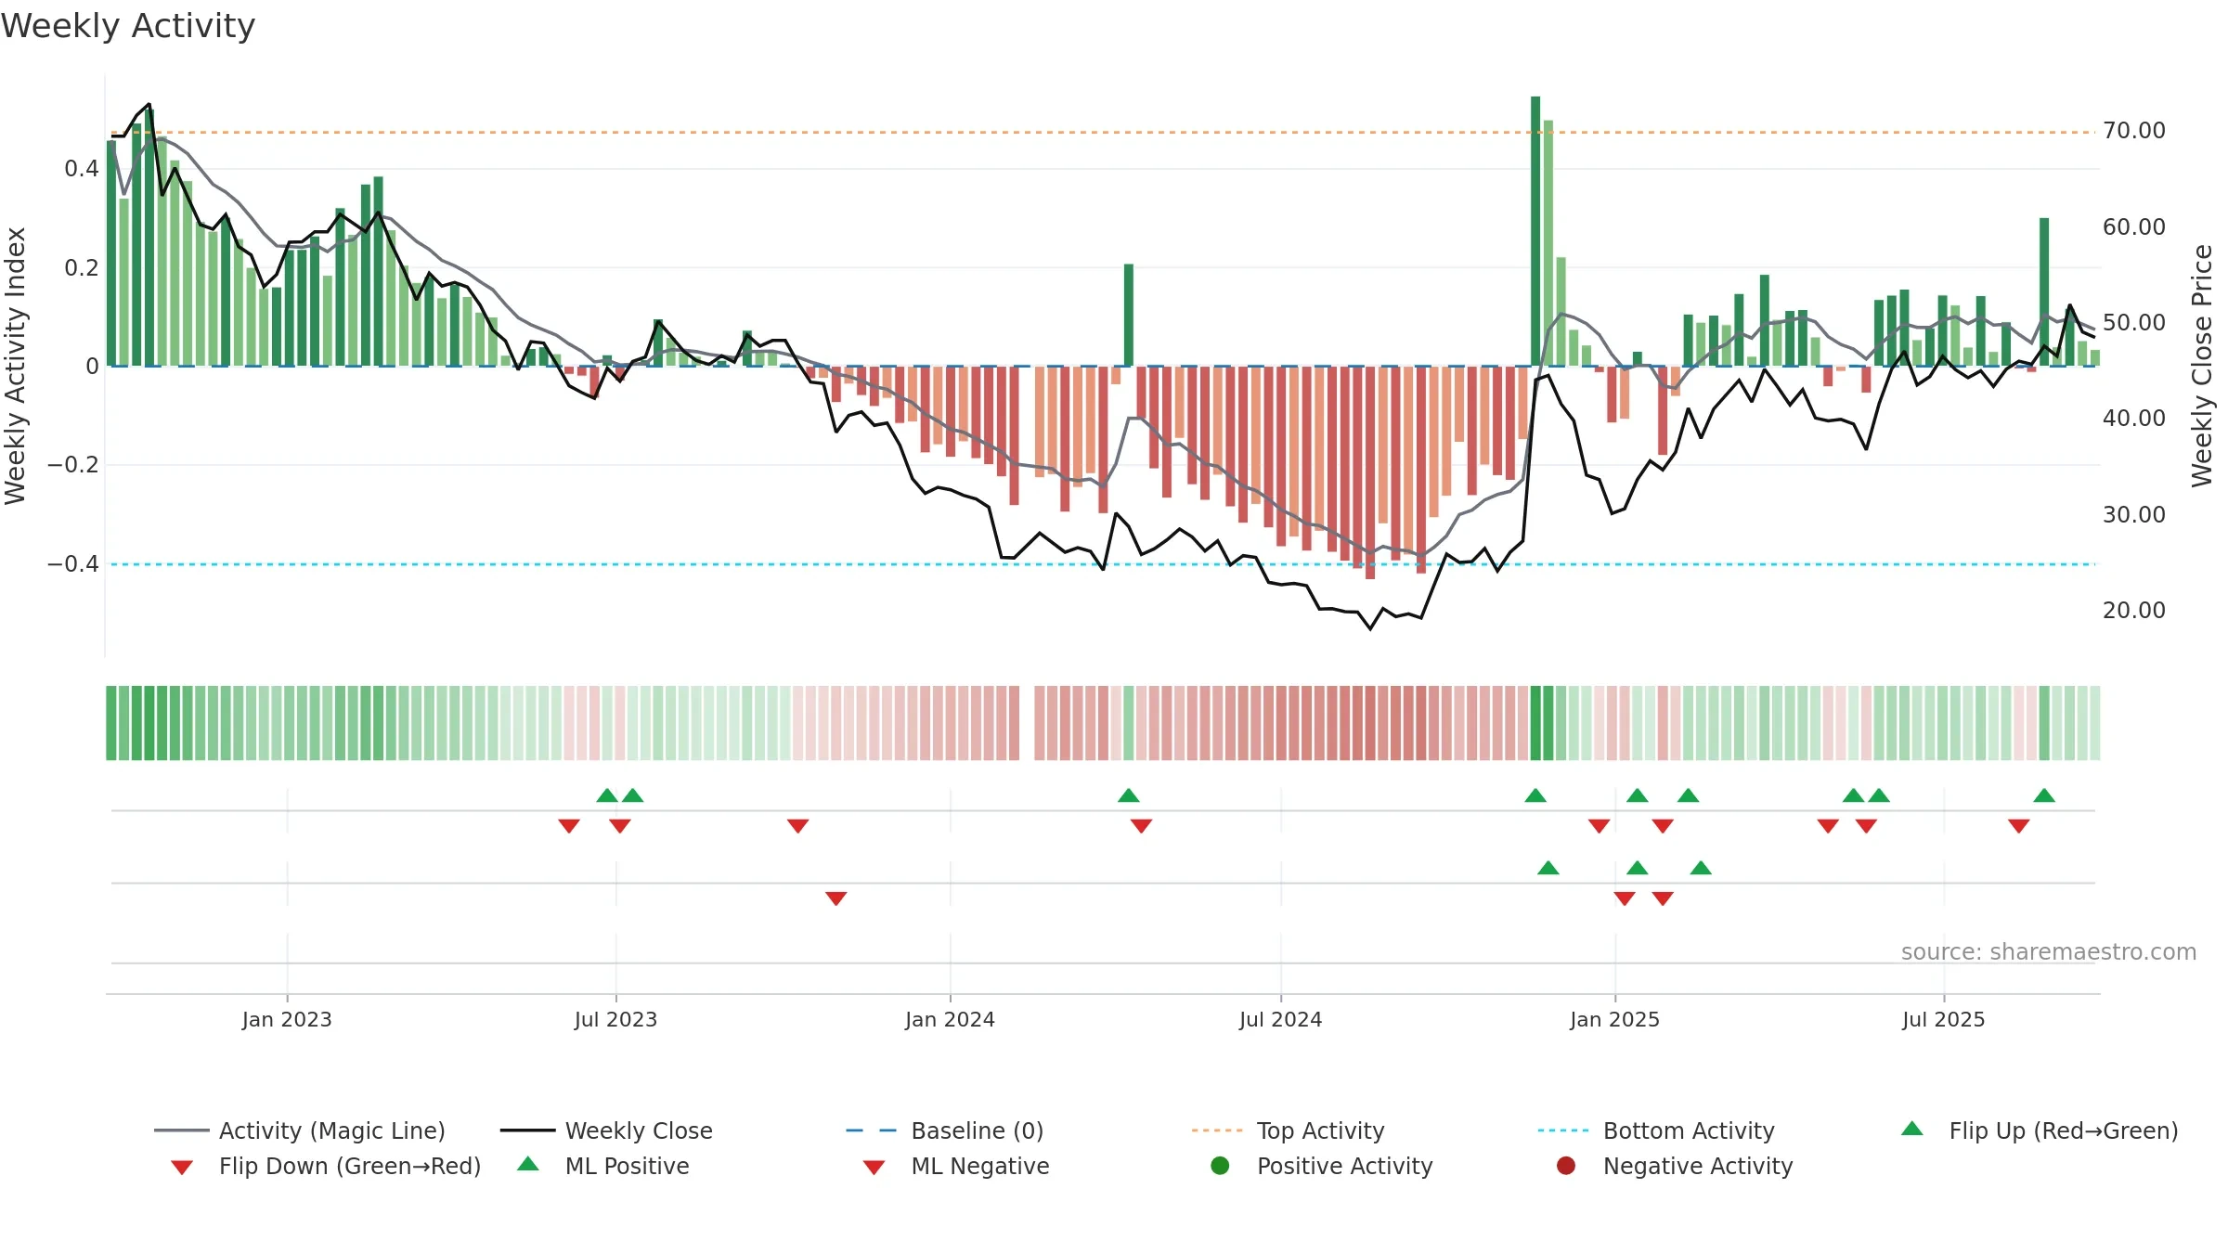Click the green Flip Up triangle in legend

point(1912,1129)
